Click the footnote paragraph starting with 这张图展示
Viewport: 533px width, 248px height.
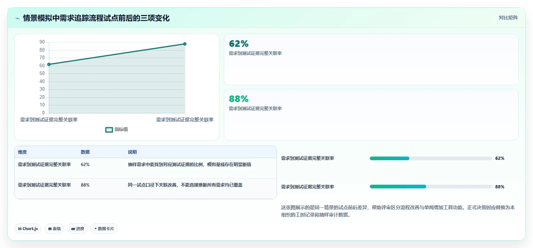click(398, 211)
